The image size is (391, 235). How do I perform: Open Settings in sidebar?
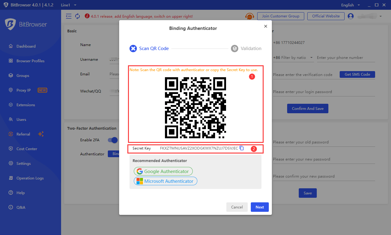[24, 163]
